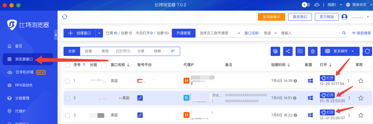Tick the checkbox for row 3
Viewport: 373px width, 124px height.
(67, 115)
